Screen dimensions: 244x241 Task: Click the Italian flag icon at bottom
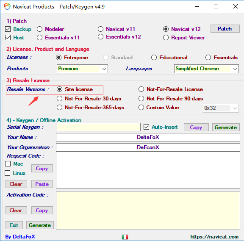(125, 237)
